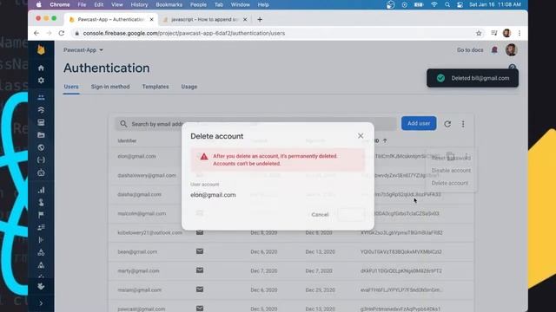Open Apple menu
Image resolution: width=556 pixels, height=312 pixels.
pos(38,4)
